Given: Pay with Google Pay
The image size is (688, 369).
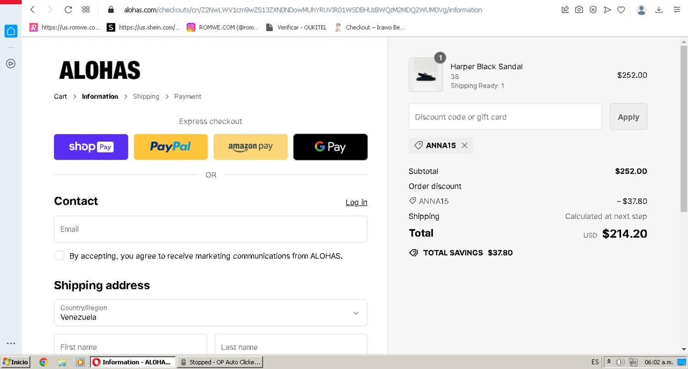Looking at the screenshot, I should (x=330, y=147).
